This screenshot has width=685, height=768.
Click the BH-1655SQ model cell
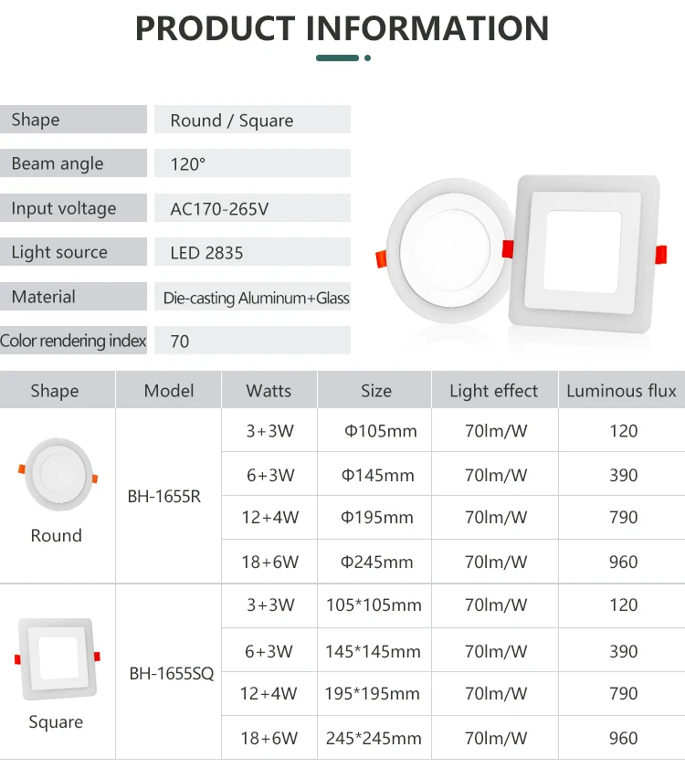[x=171, y=674]
